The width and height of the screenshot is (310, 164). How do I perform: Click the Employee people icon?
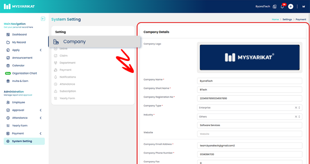tap(8, 102)
